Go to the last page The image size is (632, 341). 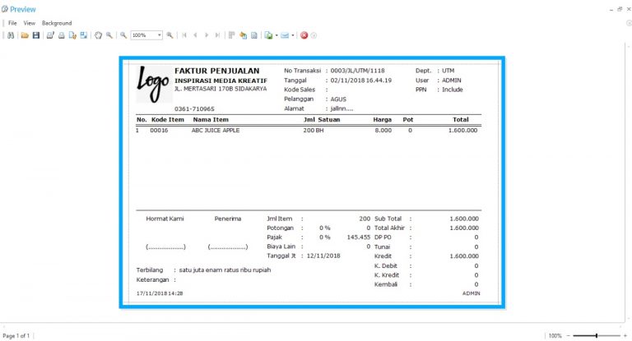pos(217,35)
